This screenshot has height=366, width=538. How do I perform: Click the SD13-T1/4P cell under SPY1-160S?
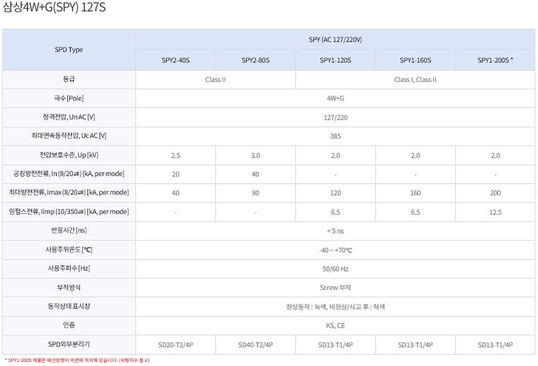tap(416, 344)
